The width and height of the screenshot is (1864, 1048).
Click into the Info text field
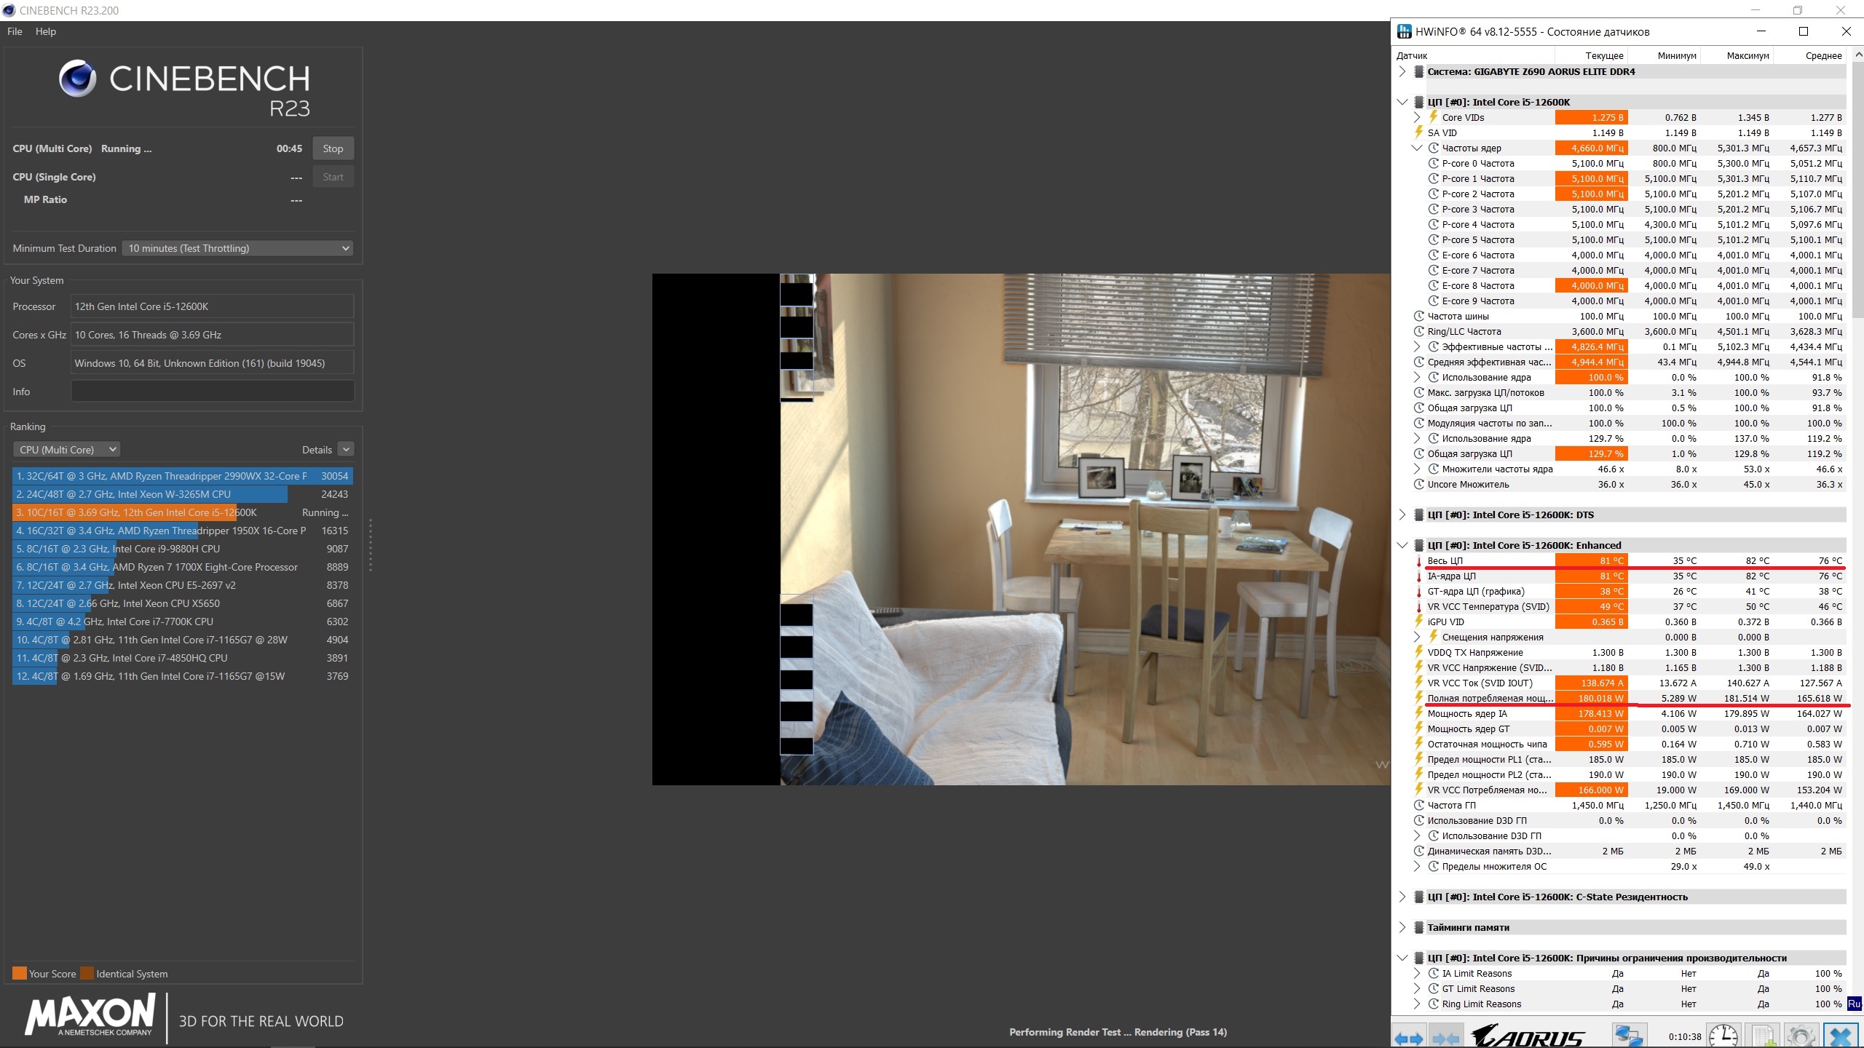213,392
